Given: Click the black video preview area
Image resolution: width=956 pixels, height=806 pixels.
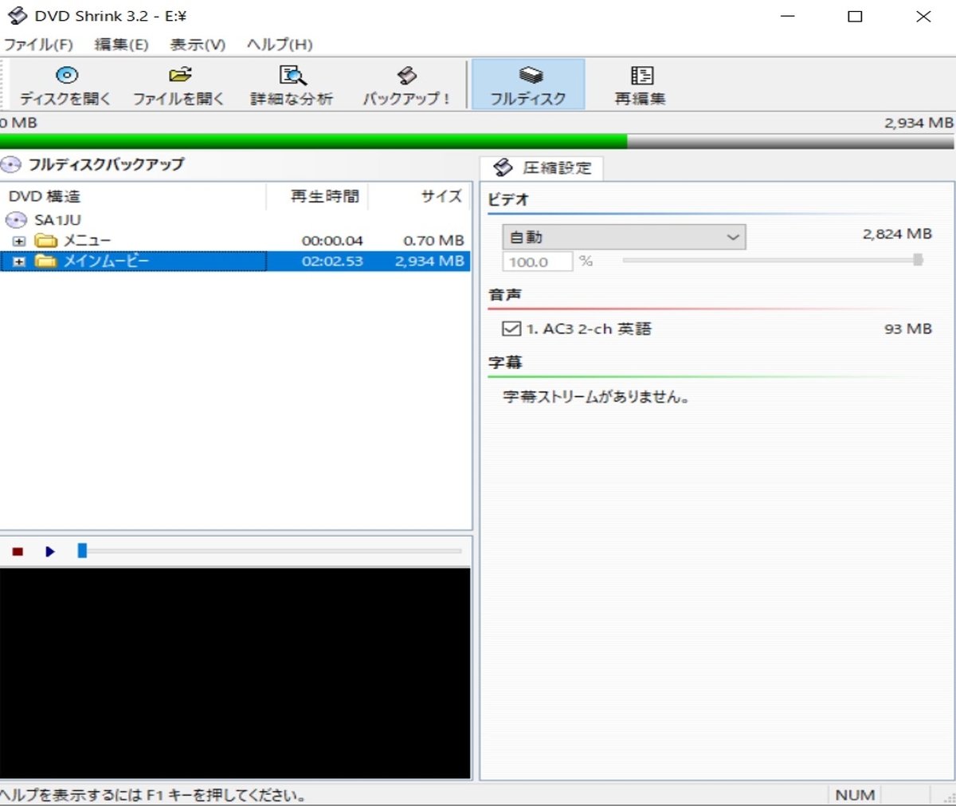Looking at the screenshot, I should coord(235,673).
